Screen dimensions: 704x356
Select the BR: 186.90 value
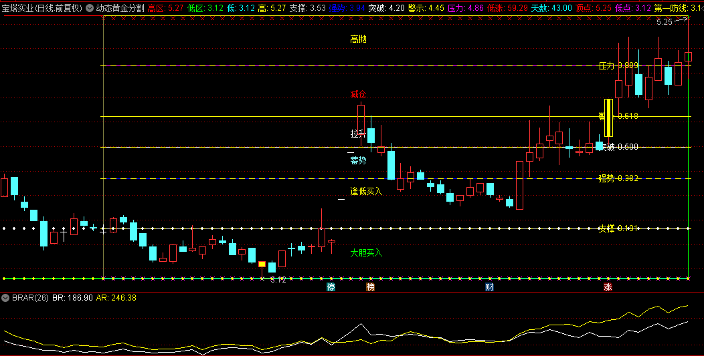coord(73,298)
